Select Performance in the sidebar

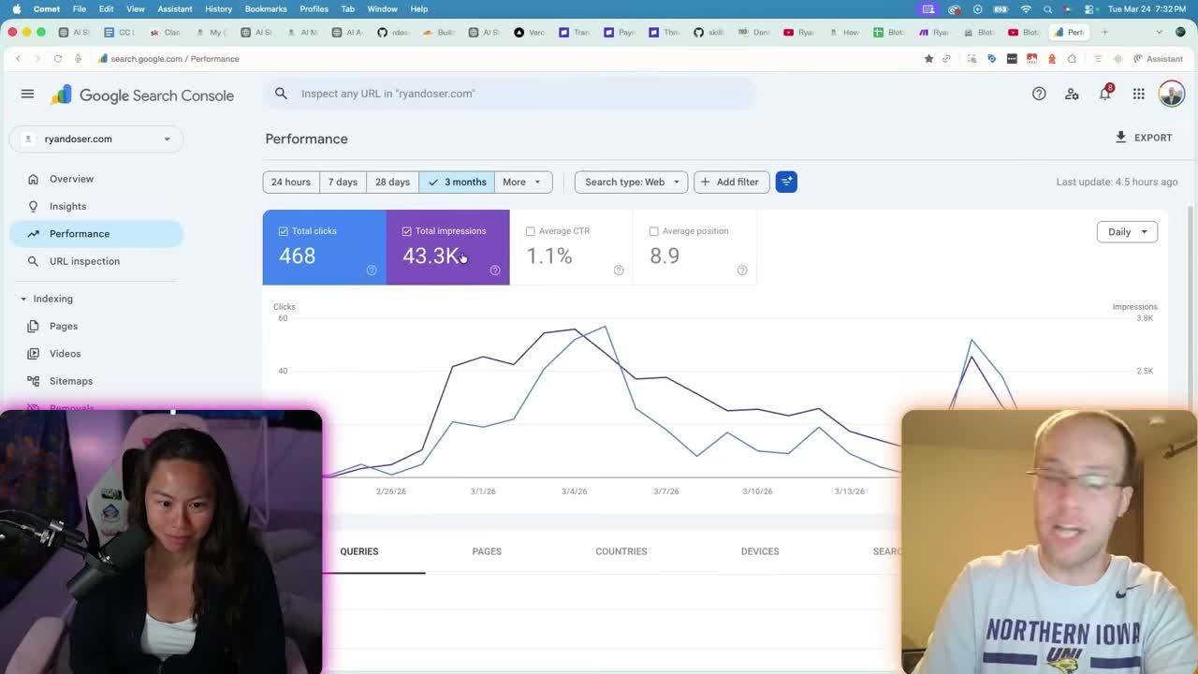(x=96, y=234)
